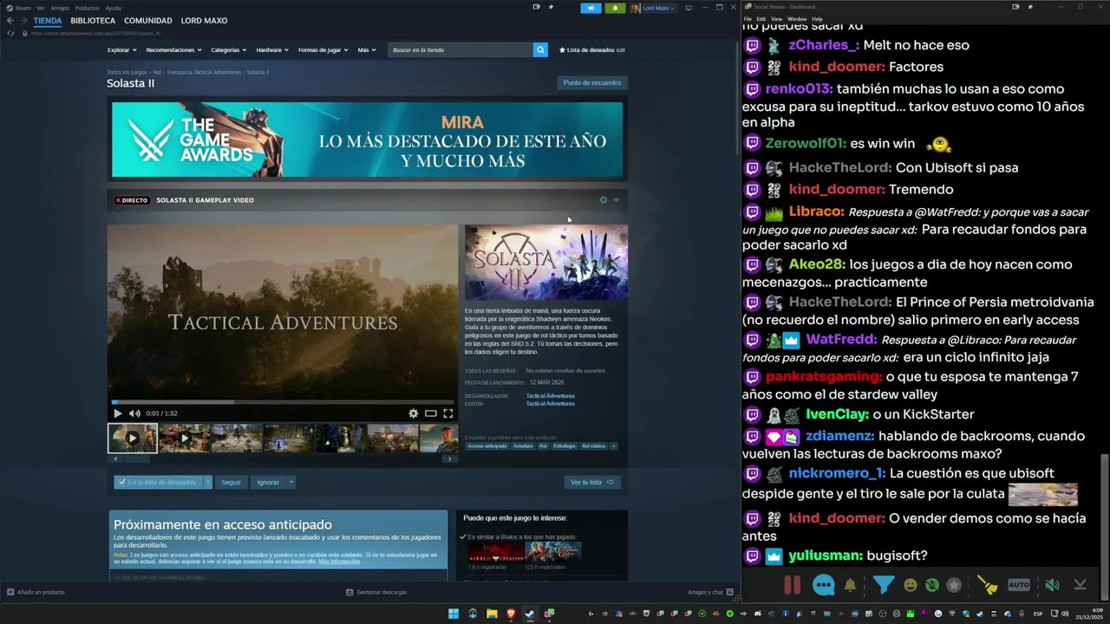
Task: Open the Ayuda menu
Action: pyautogui.click(x=113, y=8)
